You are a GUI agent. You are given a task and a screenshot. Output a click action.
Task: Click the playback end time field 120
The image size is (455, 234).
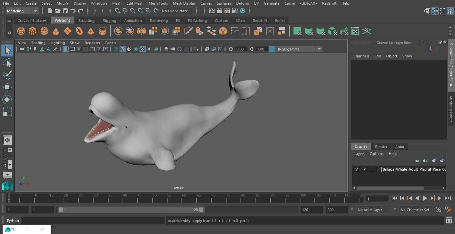coord(311,210)
